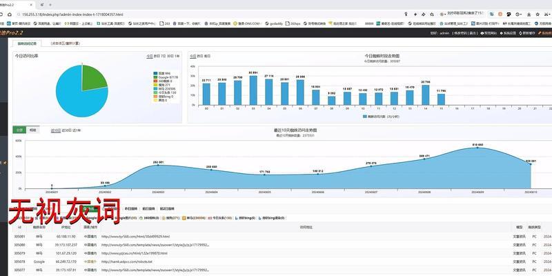Sort by the id column header
Screen dimensions: 552x276
tap(19, 228)
